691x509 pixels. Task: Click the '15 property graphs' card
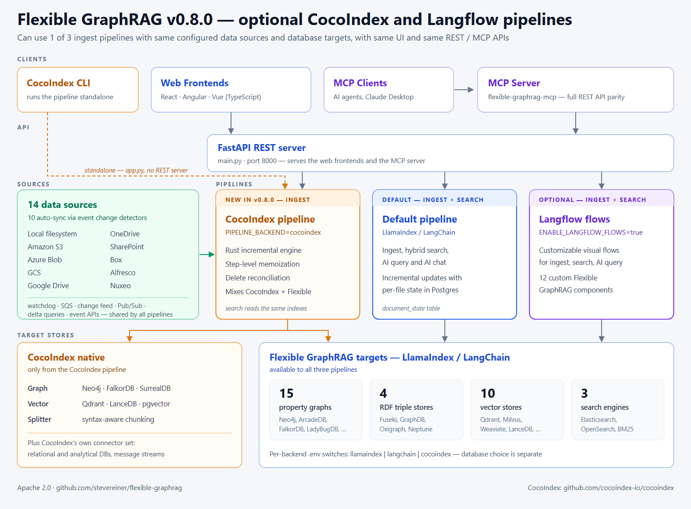click(x=316, y=410)
